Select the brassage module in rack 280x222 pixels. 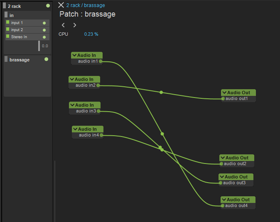20,60
